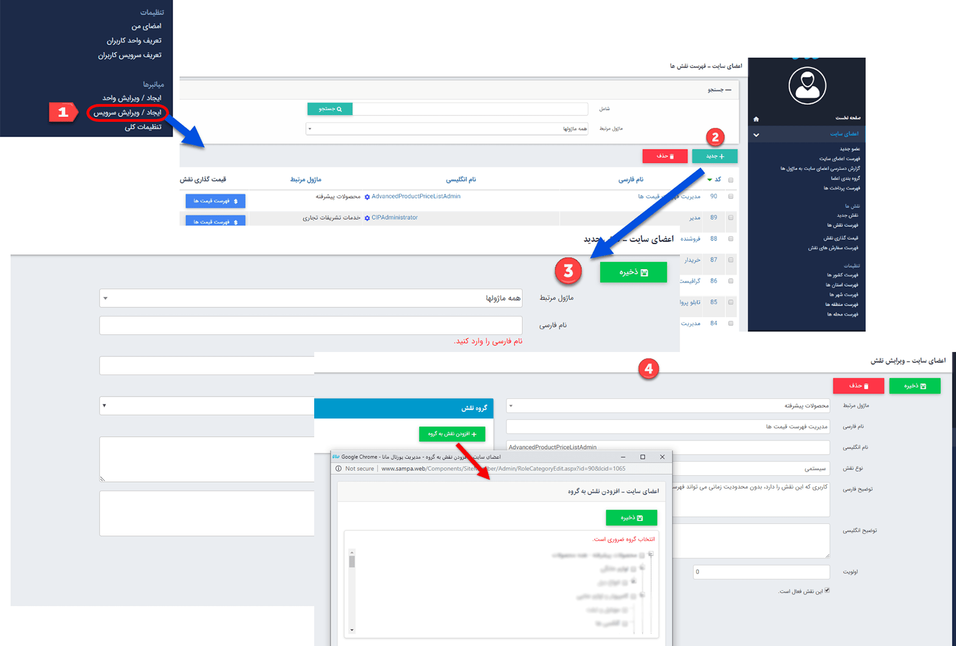Click the teal جستجو search button
Screen dimensions: 956x646
pos(330,109)
